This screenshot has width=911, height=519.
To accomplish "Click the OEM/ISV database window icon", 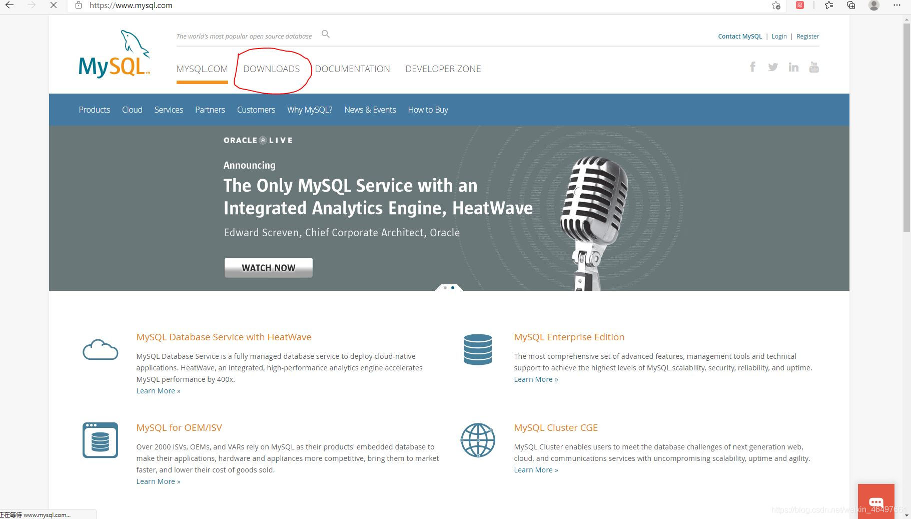I will 100,440.
